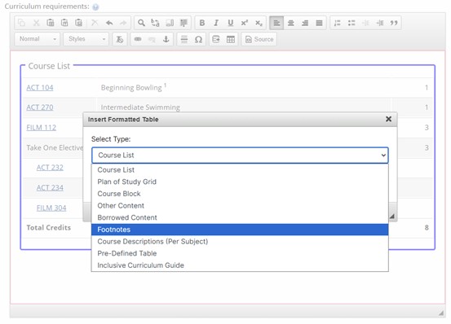Open the Find magnifier tool

click(141, 23)
